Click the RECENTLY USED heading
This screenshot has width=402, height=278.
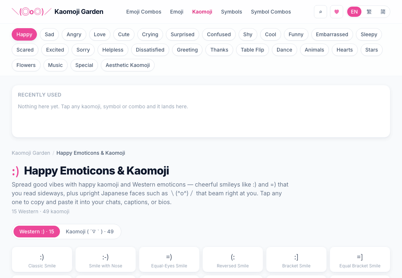39,95
